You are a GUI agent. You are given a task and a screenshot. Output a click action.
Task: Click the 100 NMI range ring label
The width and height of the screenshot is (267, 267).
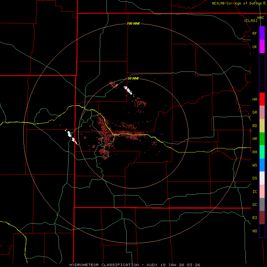[133, 23]
